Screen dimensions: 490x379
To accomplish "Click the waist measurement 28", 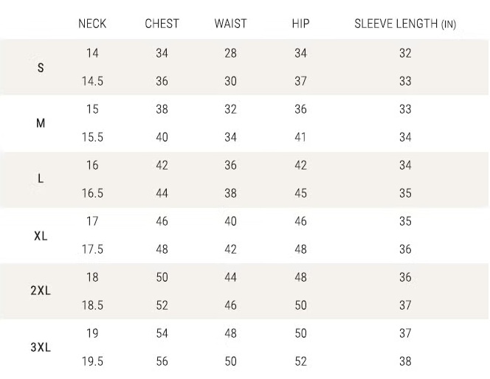I will click(230, 53).
